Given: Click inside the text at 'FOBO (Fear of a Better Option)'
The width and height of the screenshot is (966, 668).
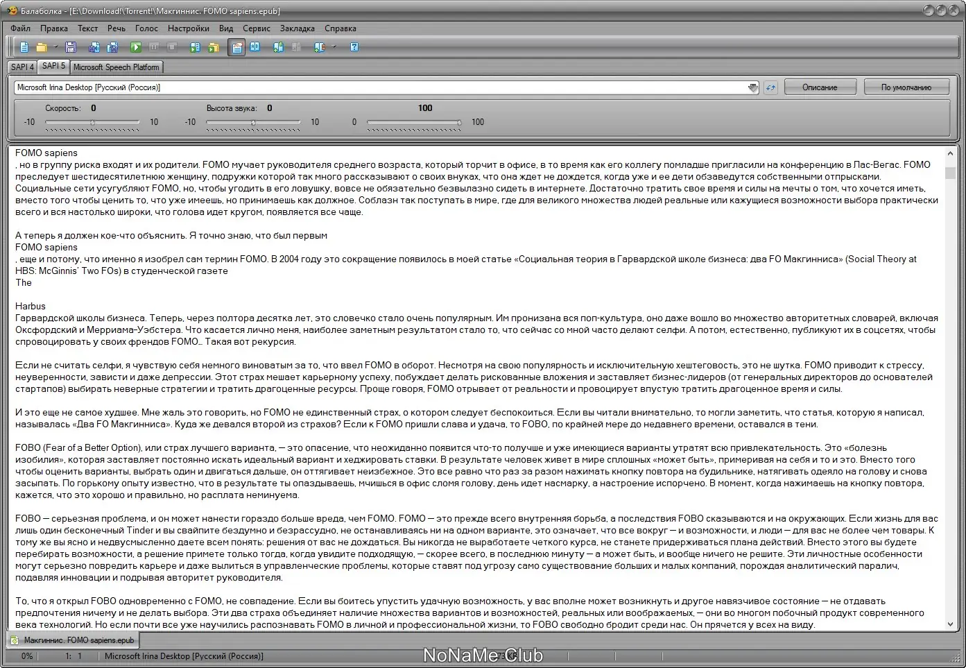Looking at the screenshot, I should click(x=78, y=448).
